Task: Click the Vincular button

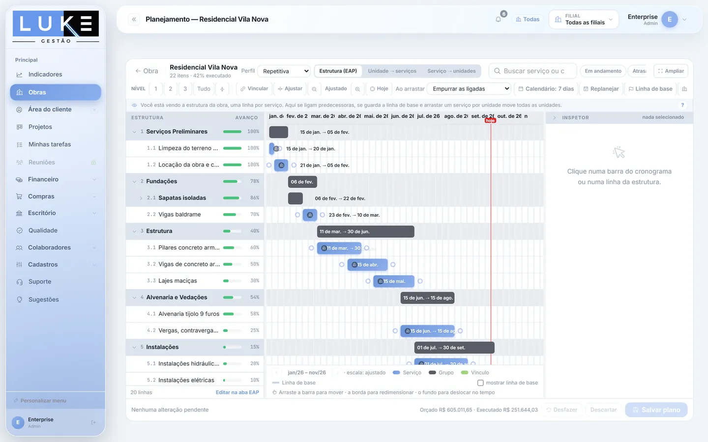Action: pyautogui.click(x=254, y=89)
